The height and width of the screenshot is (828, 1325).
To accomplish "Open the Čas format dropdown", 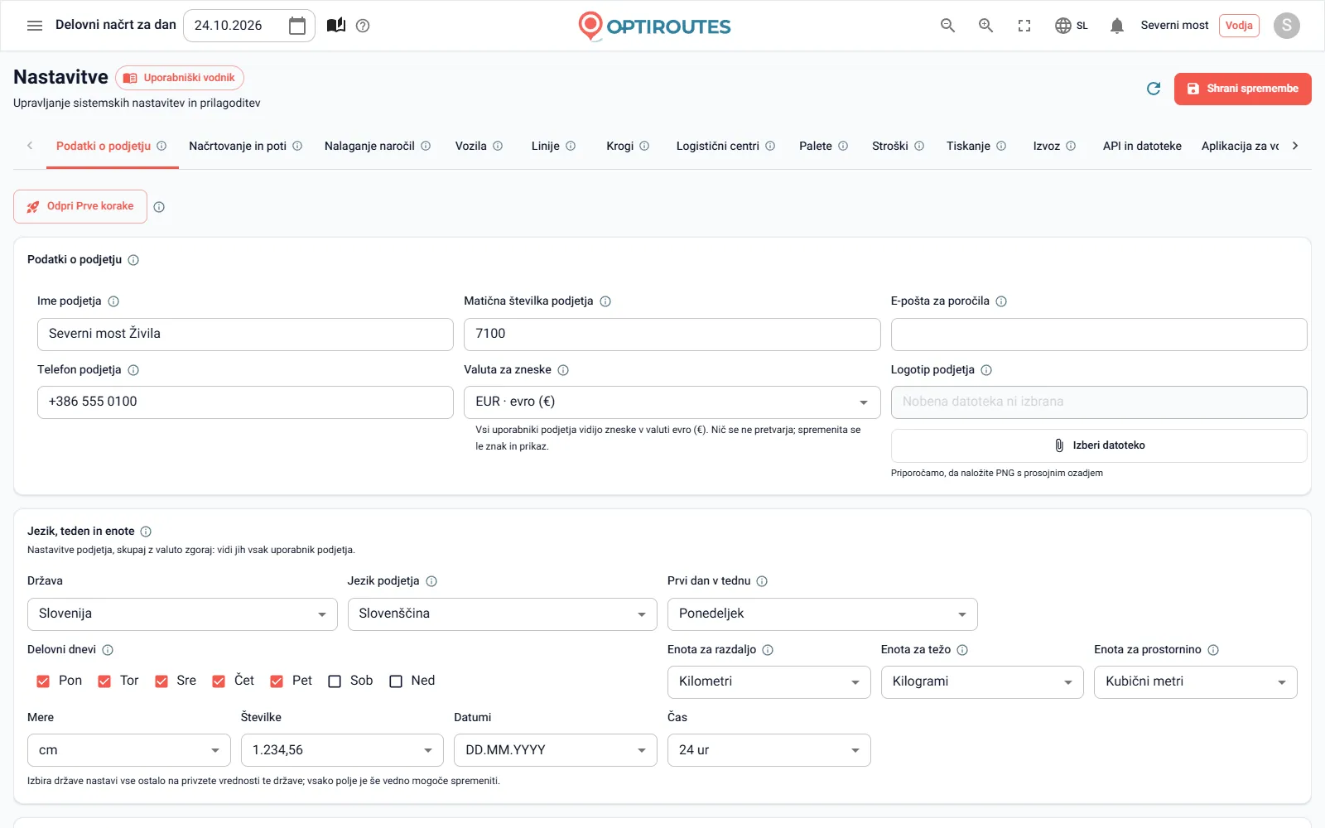I will coord(768,750).
